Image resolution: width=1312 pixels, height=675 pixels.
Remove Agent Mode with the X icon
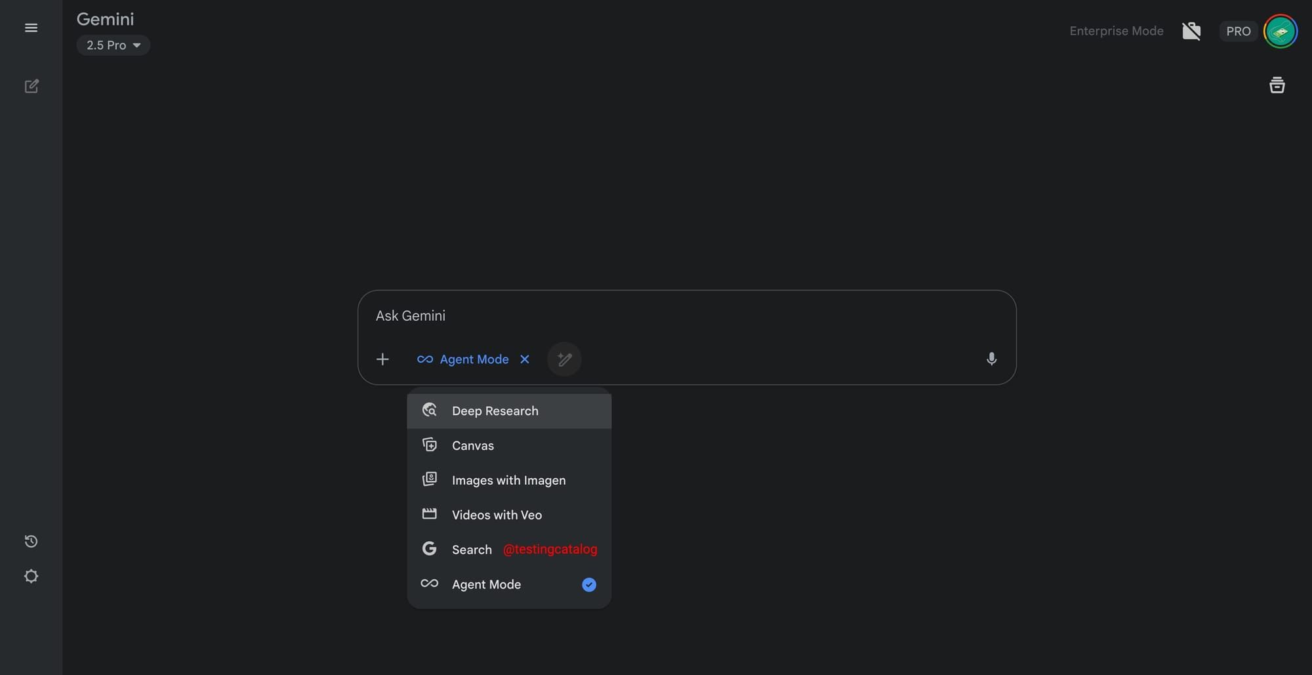click(x=525, y=359)
